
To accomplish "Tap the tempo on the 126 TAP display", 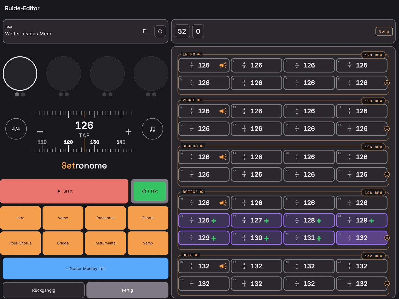I will pyautogui.click(x=84, y=129).
